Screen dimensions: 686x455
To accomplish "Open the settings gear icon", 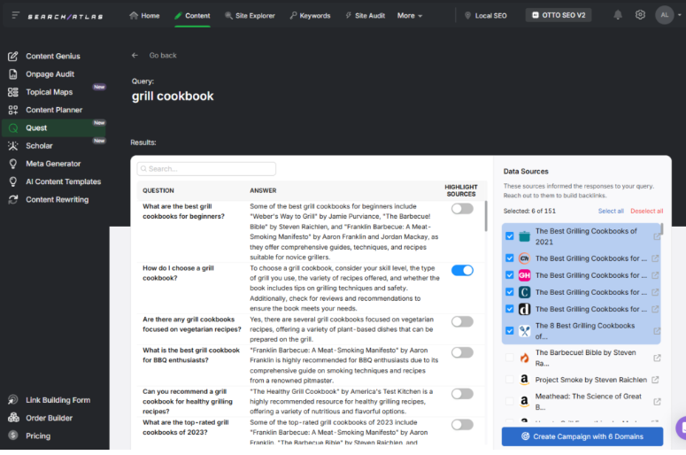I will [x=640, y=15].
